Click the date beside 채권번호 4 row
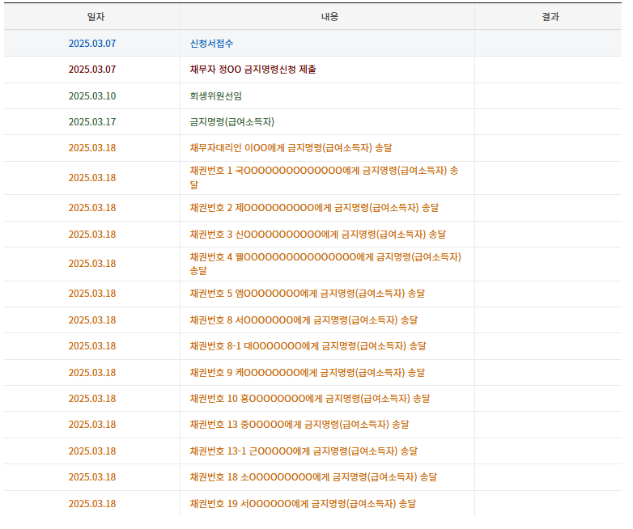 coord(92,264)
